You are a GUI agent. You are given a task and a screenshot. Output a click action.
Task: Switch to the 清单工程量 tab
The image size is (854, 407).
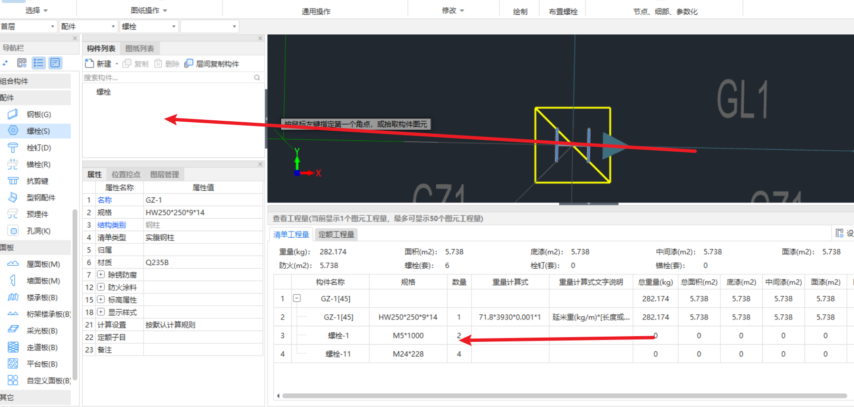click(291, 234)
